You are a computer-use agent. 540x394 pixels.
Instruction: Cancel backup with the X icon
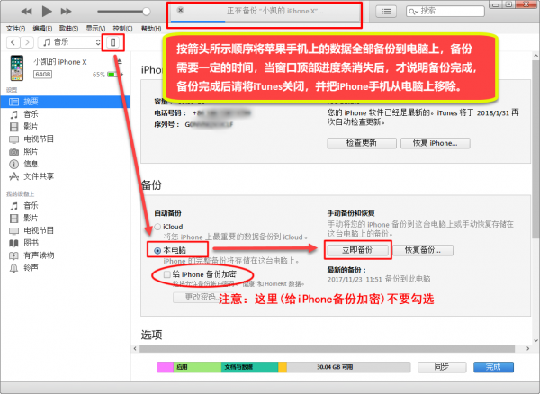tap(182, 10)
